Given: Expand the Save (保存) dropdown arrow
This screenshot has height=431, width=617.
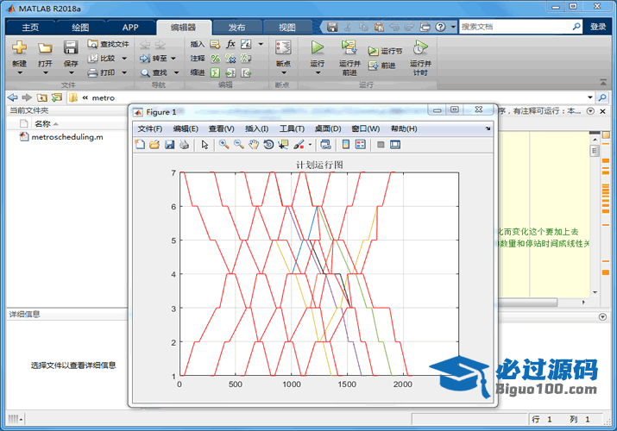Looking at the screenshot, I should tap(72, 72).
